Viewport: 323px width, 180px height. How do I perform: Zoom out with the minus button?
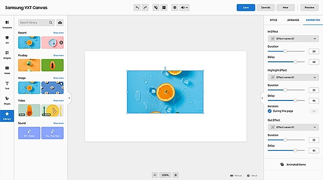pyautogui.click(x=155, y=175)
